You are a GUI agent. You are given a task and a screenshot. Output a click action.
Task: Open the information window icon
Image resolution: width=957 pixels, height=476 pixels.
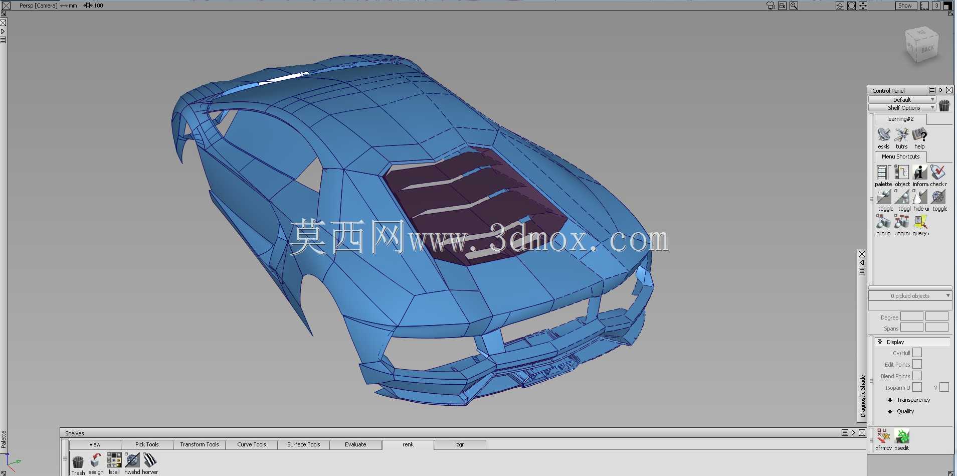click(x=920, y=172)
